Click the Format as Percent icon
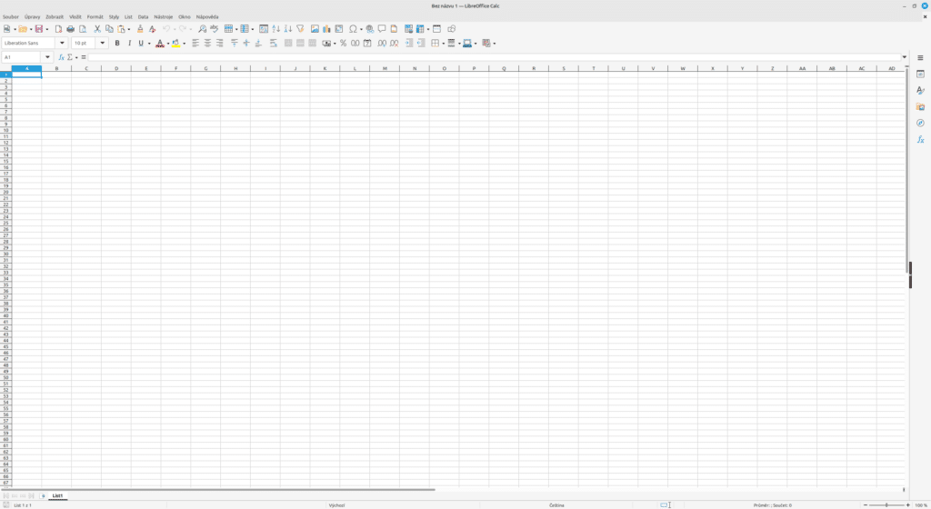Viewport: 931px width, 509px height. (343, 43)
